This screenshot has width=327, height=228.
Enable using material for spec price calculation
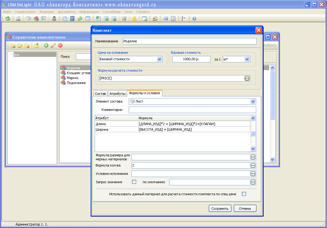pyautogui.click(x=244, y=194)
